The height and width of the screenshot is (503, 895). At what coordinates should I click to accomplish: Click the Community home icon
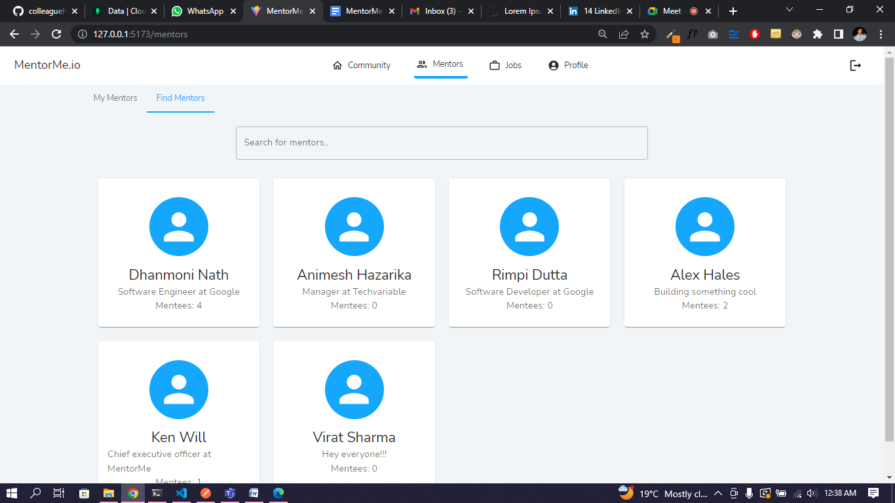337,65
